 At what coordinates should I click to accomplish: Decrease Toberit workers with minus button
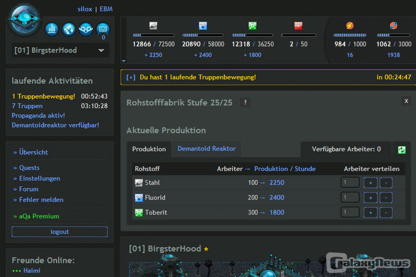coord(386,212)
